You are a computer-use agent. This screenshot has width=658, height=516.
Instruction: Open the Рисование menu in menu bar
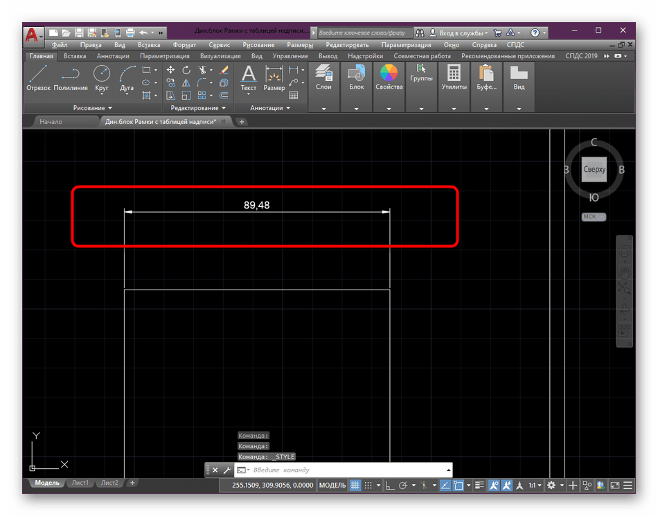coord(258,45)
